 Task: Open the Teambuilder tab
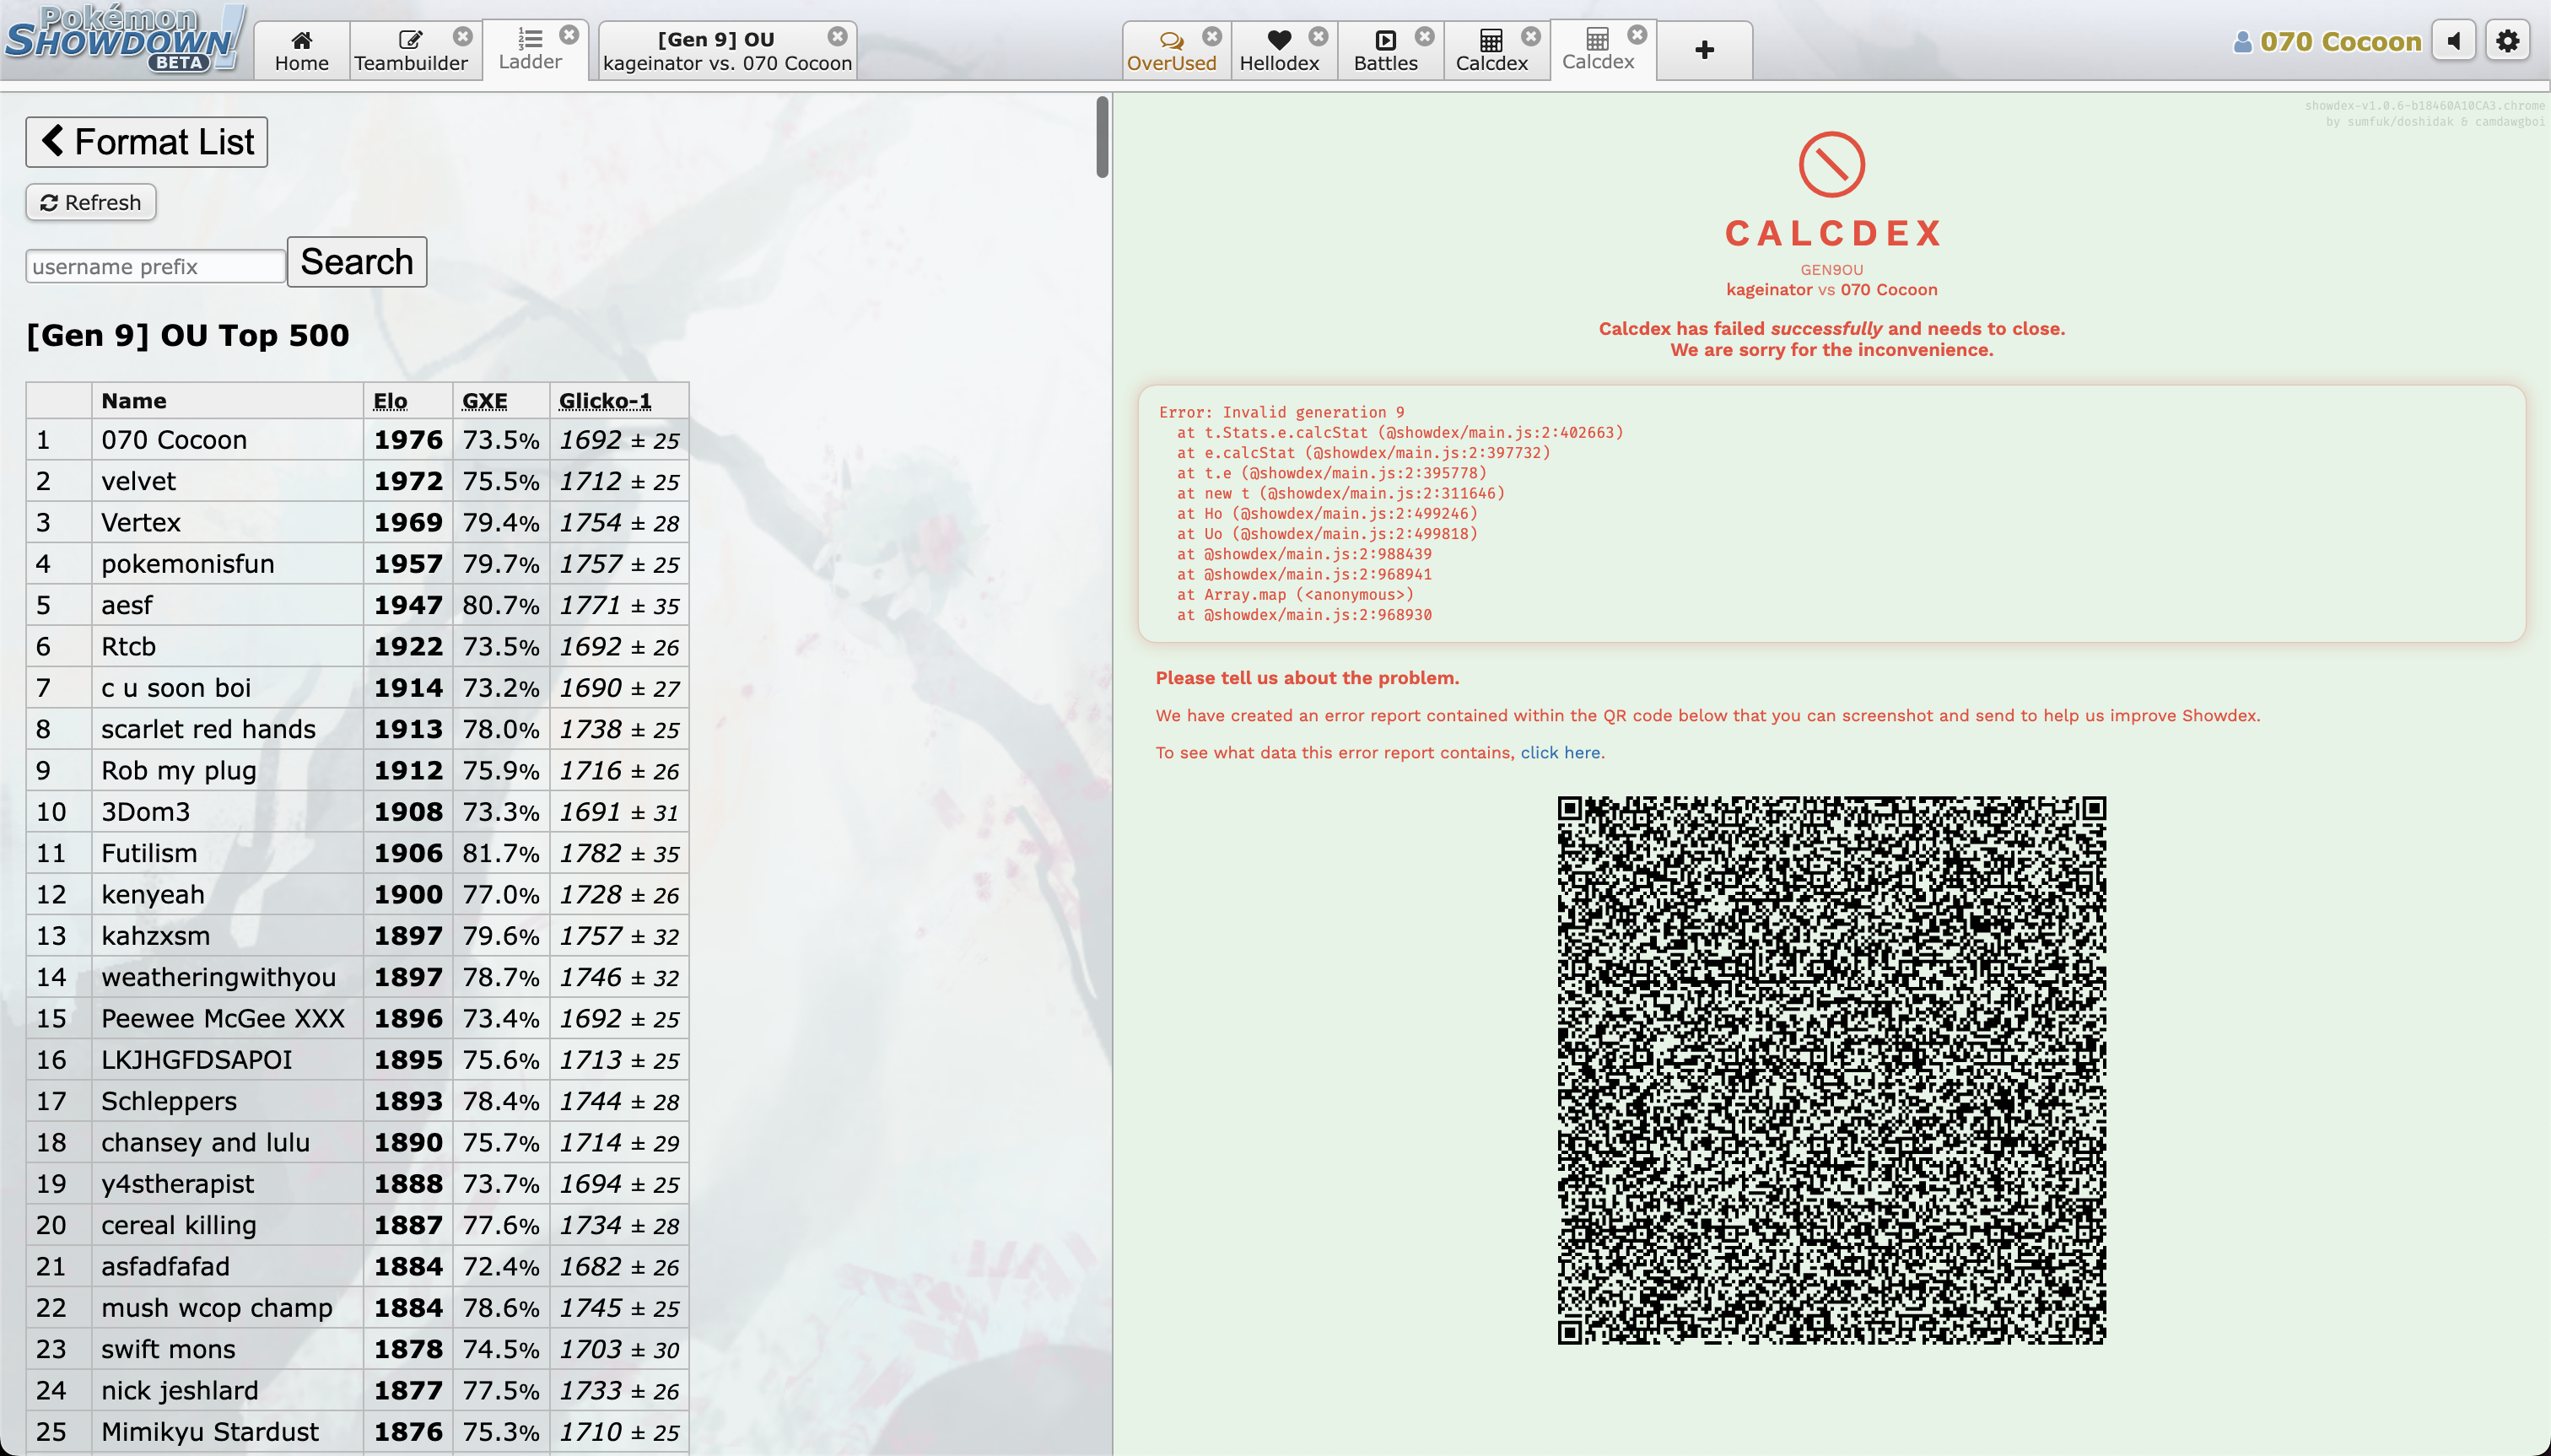tap(411, 50)
